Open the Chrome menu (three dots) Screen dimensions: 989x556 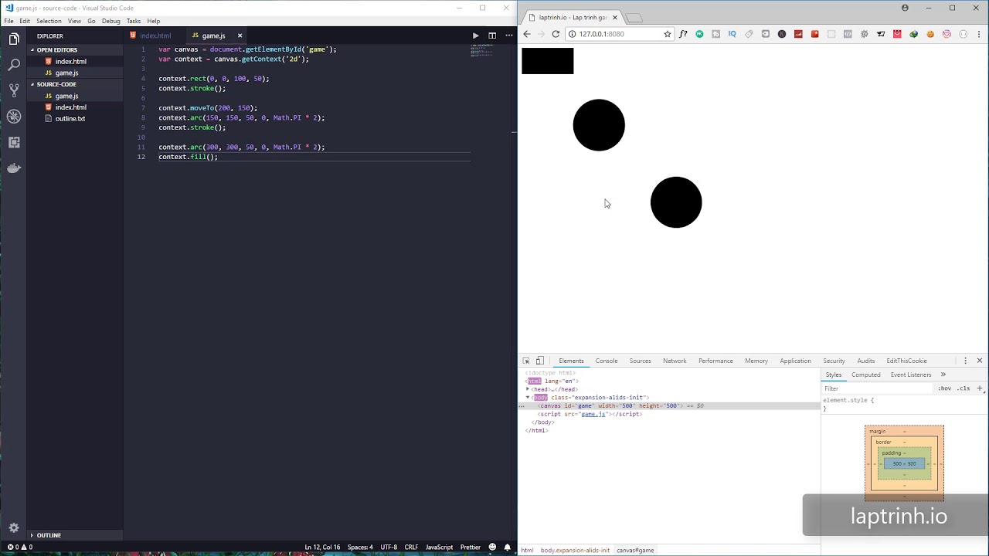(979, 34)
